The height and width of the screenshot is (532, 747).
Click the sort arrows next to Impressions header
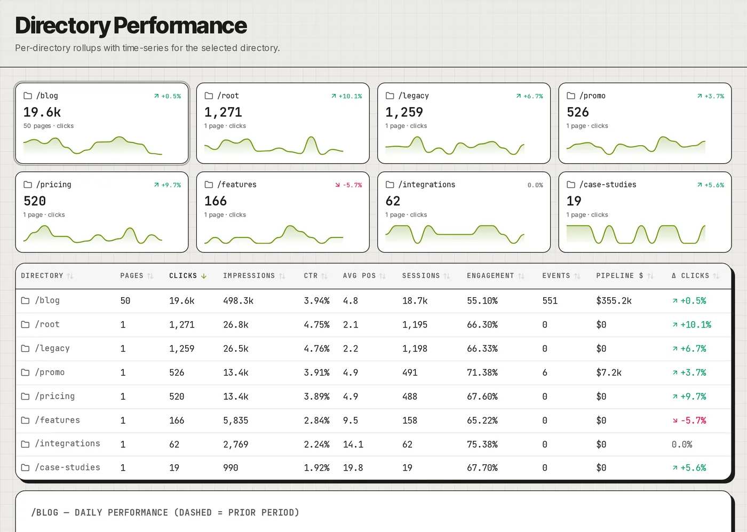282,276
